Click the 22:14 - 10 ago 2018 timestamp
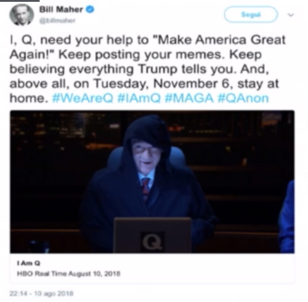This screenshot has height=302, width=308. click(41, 293)
